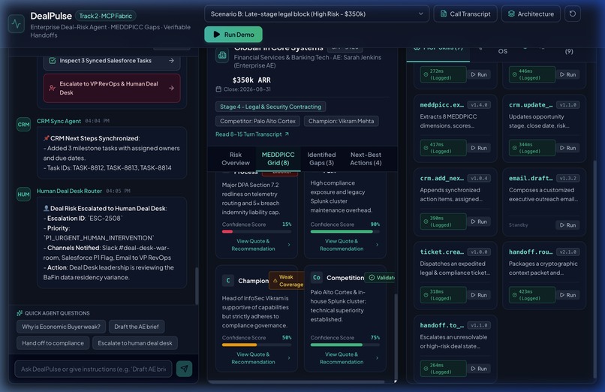Screen dimensions: 605x392
Task: Click the DealPulse pulse logo icon
Action: pyautogui.click(x=17, y=24)
